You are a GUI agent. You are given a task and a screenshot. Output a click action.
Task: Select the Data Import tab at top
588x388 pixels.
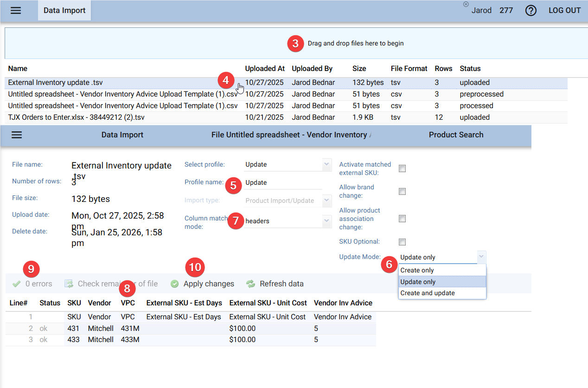64,11
